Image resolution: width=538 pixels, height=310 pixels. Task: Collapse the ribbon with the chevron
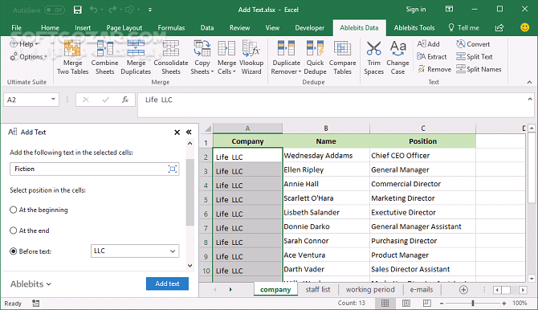[x=529, y=82]
